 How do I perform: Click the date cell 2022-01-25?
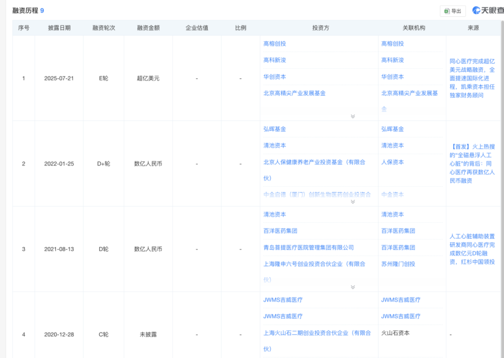click(x=59, y=163)
